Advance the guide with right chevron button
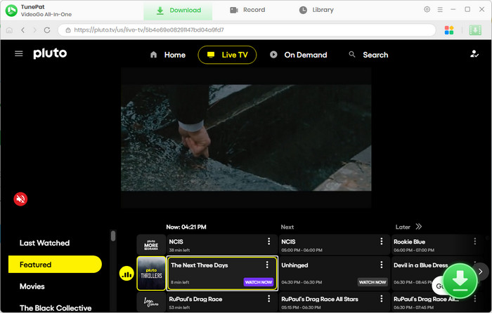This screenshot has height=313, width=492. tap(480, 272)
